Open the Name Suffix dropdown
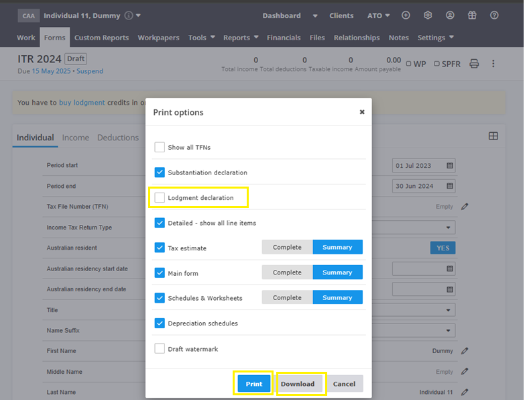This screenshot has width=527, height=400. (448, 330)
